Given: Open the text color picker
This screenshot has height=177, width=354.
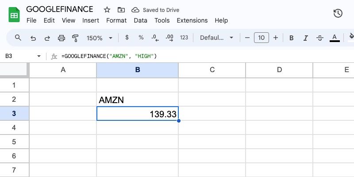Looking at the screenshot, I should [335, 38].
